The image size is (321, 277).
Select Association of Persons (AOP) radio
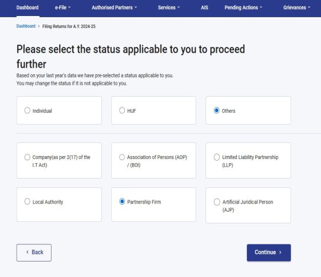click(122, 157)
